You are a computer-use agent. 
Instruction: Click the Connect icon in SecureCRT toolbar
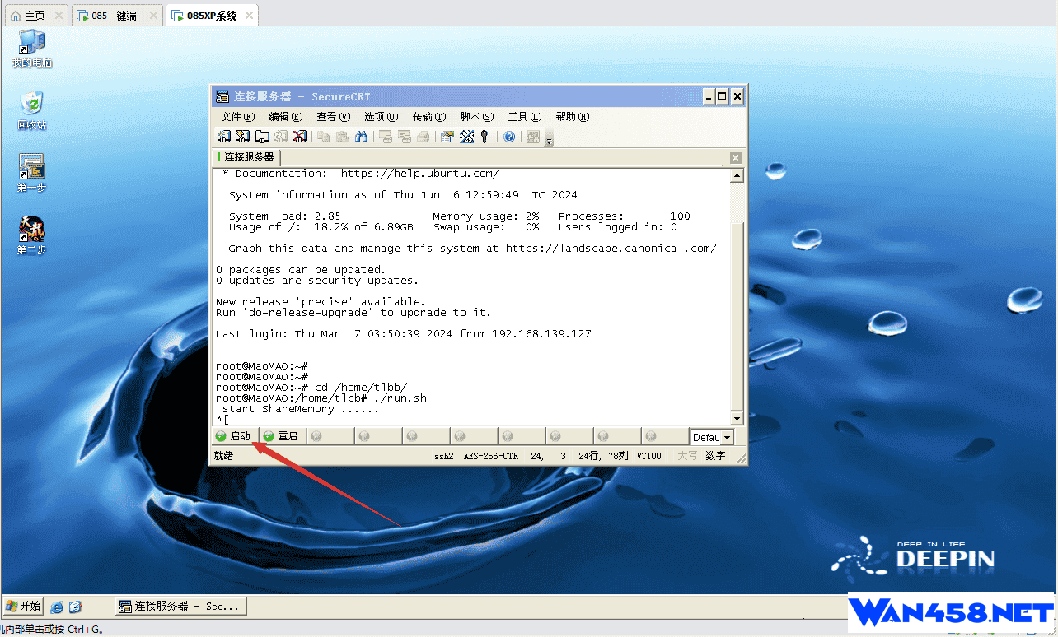[x=224, y=137]
